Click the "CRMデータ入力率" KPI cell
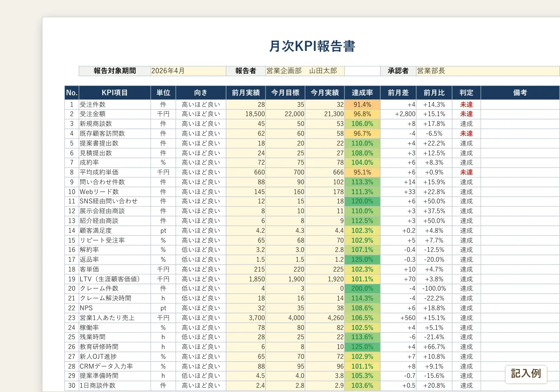560x392 pixels. click(115, 366)
